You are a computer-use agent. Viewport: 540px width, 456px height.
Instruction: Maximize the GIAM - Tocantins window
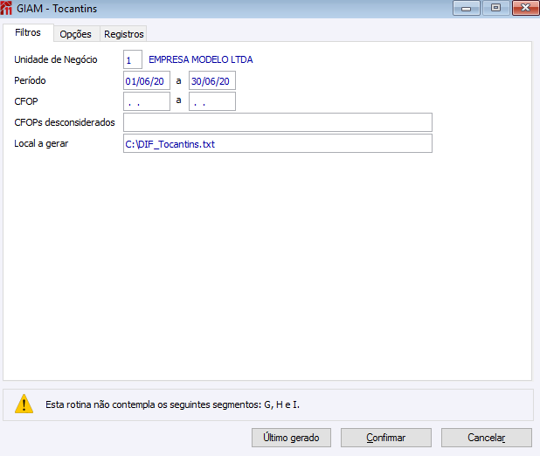(x=496, y=8)
